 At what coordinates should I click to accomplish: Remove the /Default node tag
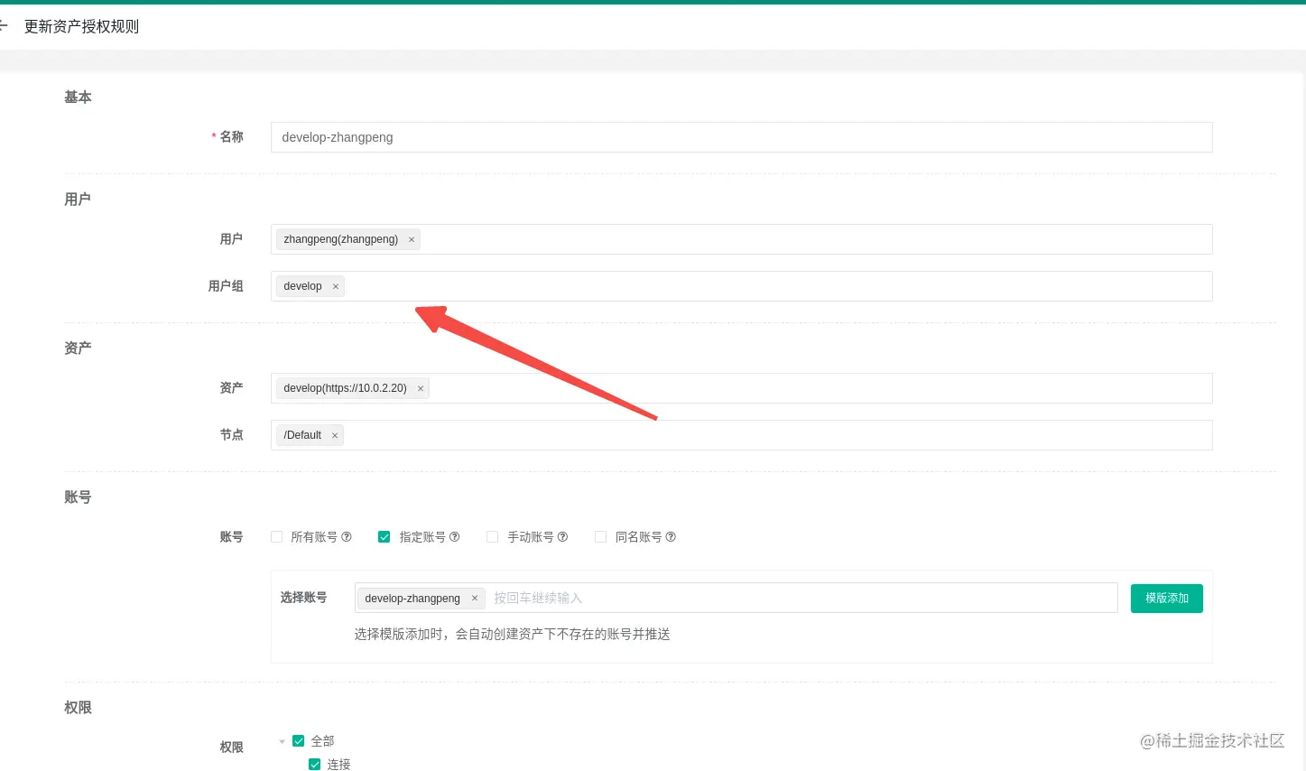pyautogui.click(x=335, y=435)
